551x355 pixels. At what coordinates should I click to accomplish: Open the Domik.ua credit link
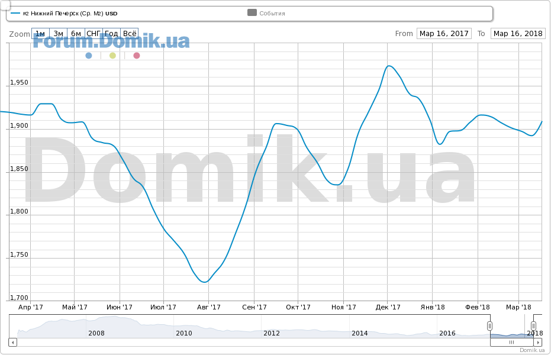pos(532,350)
